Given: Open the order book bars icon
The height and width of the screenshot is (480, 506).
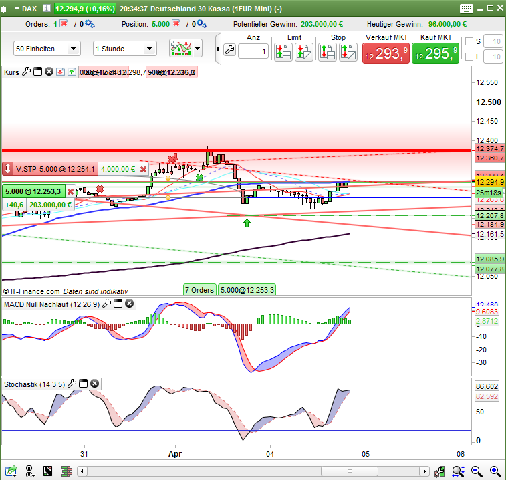Looking at the screenshot, I should (x=66, y=471).
